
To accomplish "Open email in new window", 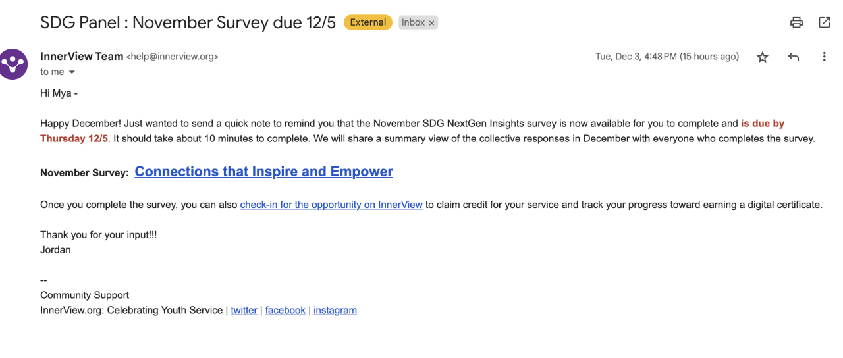I will click(x=824, y=22).
